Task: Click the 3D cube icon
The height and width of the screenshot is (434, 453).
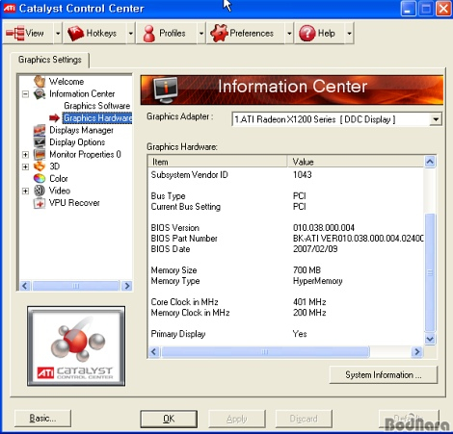Action: coord(40,166)
